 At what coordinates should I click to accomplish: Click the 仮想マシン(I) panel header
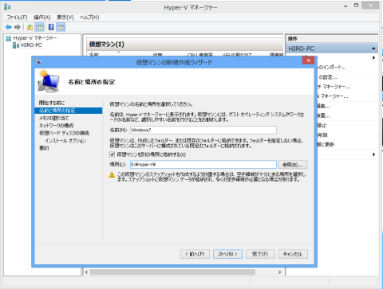185,44
